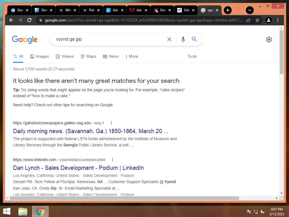Open options for galileo.usg.edu result
The height and width of the screenshot is (217, 289).
tap(111, 123)
